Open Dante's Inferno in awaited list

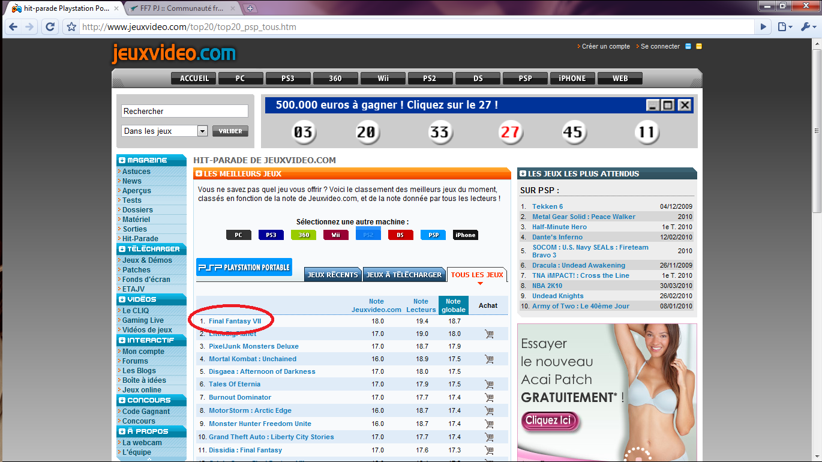(557, 237)
